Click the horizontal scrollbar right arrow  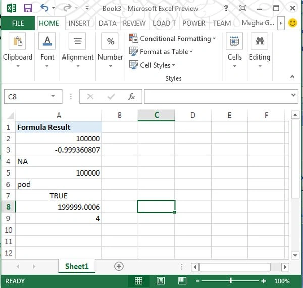[285, 267]
